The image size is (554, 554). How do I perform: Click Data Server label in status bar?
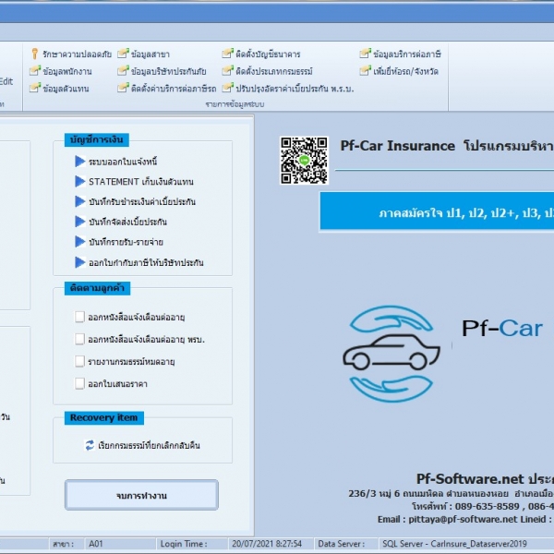342,544
